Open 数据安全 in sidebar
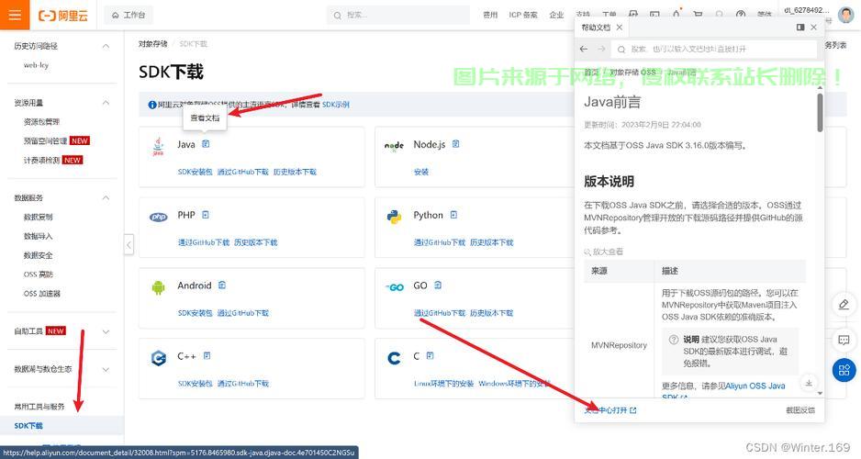 click(38, 255)
